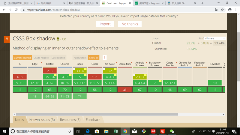Click the Android Browser 2.1-3 cell
Viewport: 240px width, 135px height.
[140, 77]
